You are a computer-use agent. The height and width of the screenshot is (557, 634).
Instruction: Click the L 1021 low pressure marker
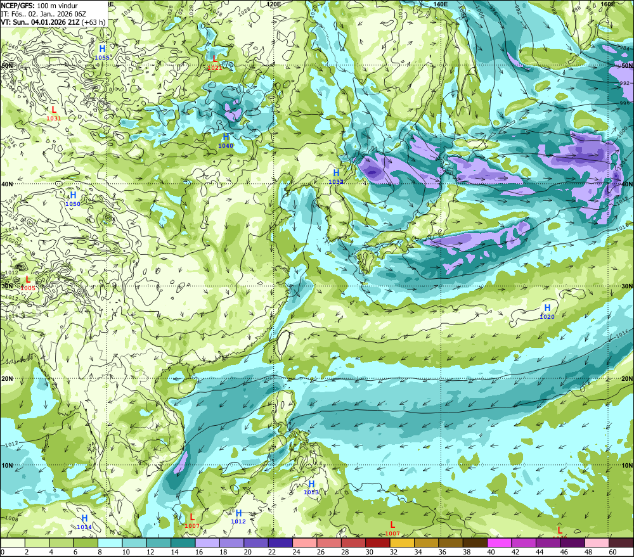pos(215,63)
